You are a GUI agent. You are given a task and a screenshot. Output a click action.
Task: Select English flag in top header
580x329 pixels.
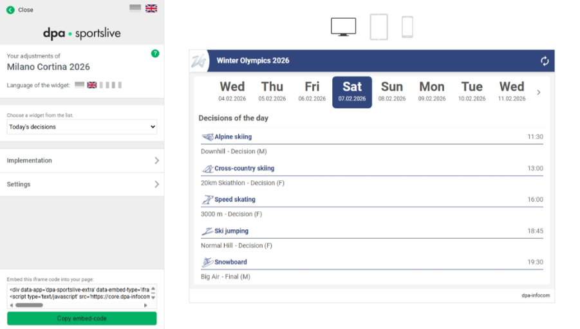tap(151, 8)
